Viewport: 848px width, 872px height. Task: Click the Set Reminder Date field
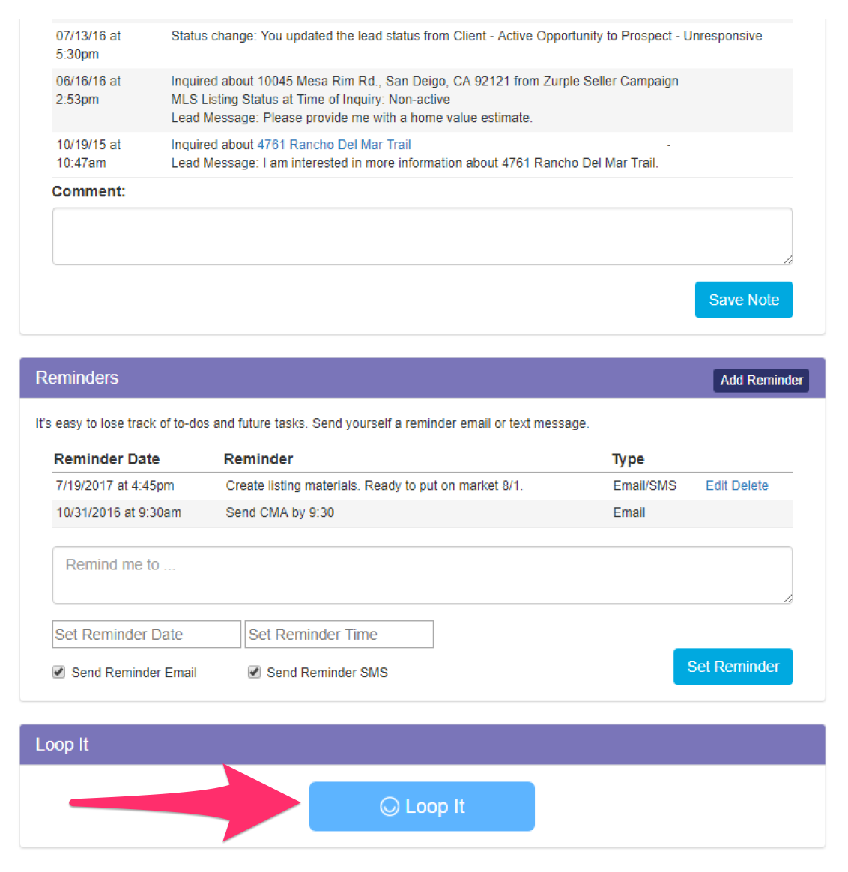coord(146,634)
